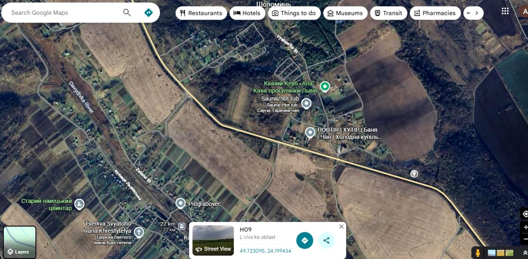Browse the imagery thumbnails strip
528x259 pixels.
point(500,253)
